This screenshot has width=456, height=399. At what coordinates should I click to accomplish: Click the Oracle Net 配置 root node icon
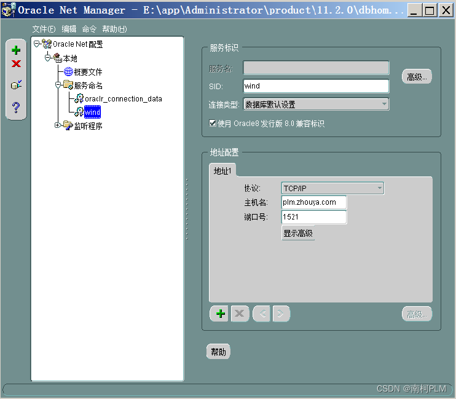[47, 44]
